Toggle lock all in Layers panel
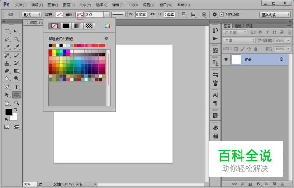 pyautogui.click(x=256, y=49)
